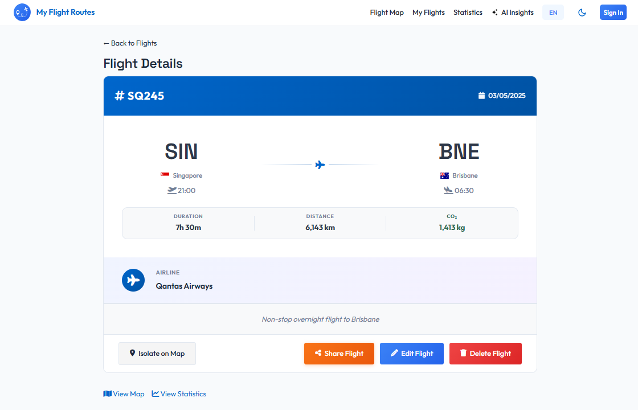Click the 1,413 kg CO₂ value

point(452,227)
